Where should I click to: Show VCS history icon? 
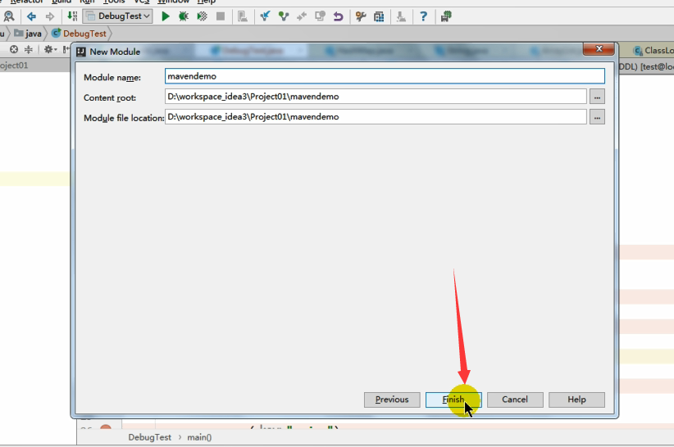click(321, 16)
